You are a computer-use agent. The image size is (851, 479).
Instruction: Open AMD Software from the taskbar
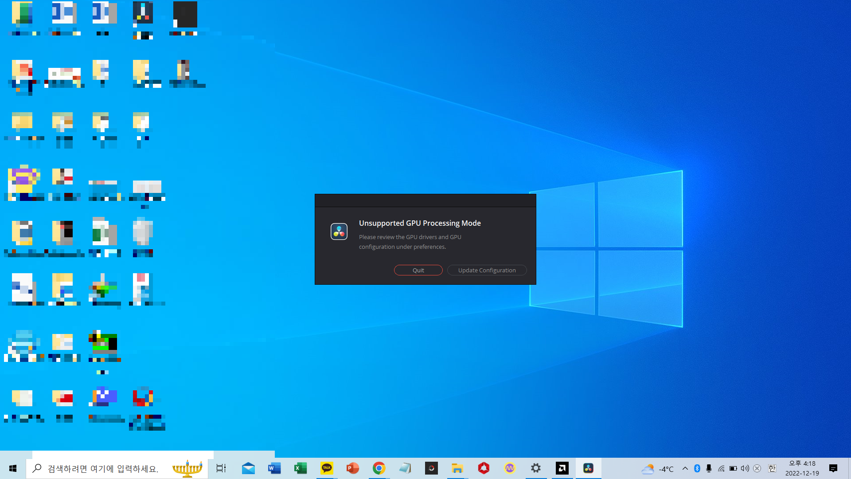562,468
